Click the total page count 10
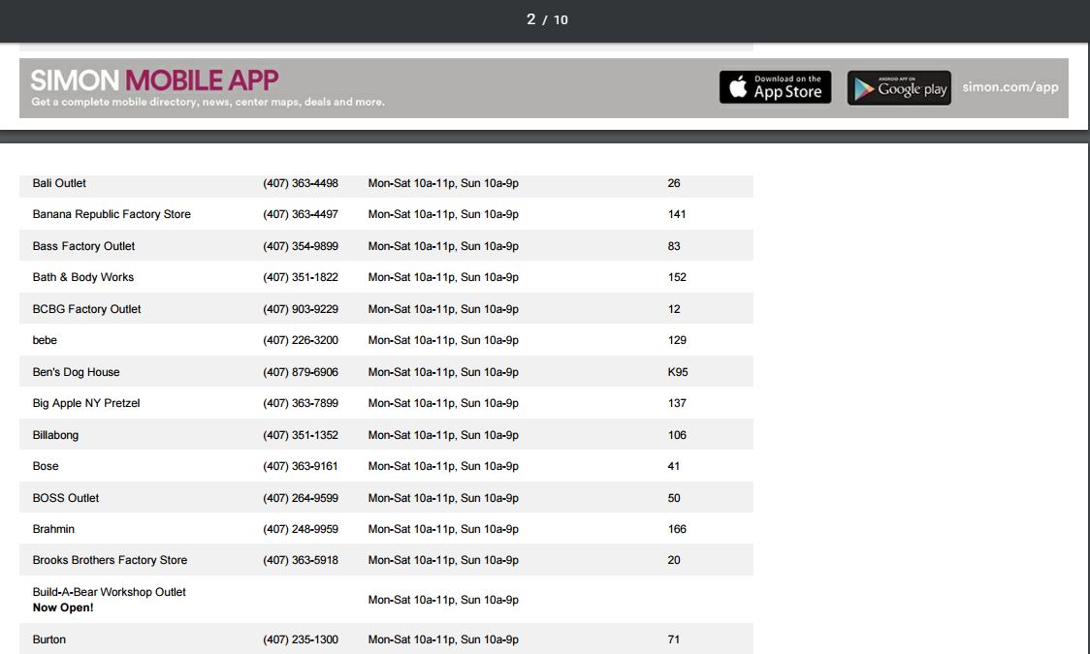Screen dimensions: 1090x654 (x=561, y=20)
